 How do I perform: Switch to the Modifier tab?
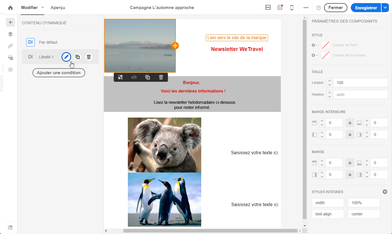[29, 8]
